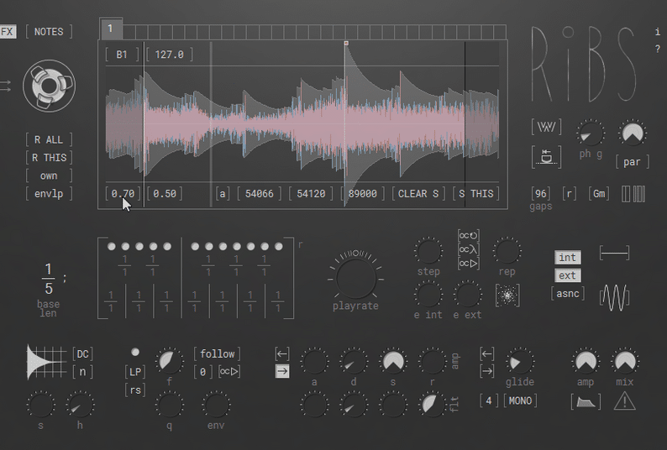Select the infinity play mode icon near step
The width and height of the screenshot is (667, 450).
pyautogui.click(x=469, y=264)
